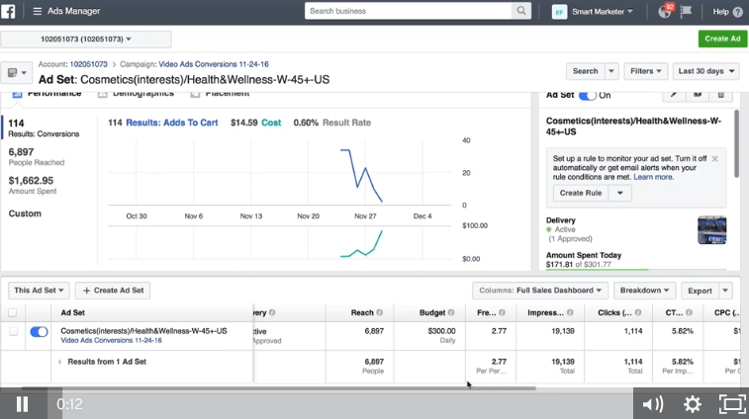Open the account 102051073 dropdown
749x419 pixels.
point(86,40)
